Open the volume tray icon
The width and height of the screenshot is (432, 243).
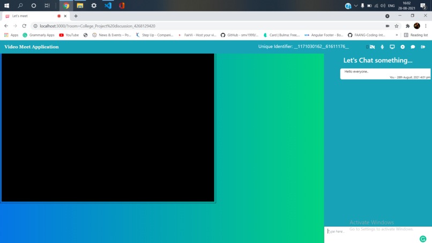[383, 5]
